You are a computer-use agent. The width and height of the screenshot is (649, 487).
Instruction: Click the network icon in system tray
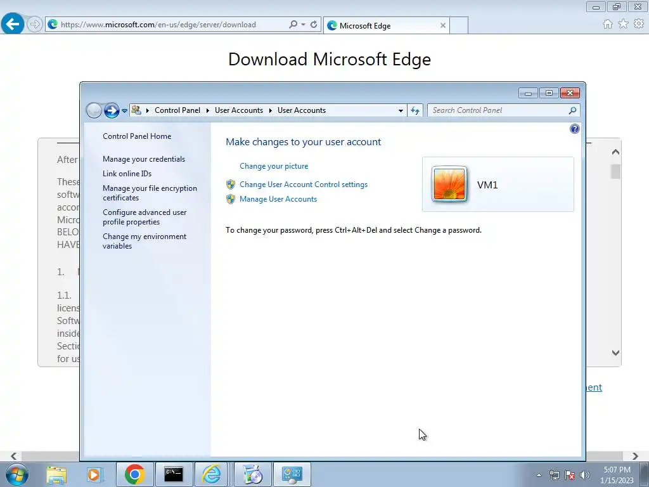[x=554, y=475]
